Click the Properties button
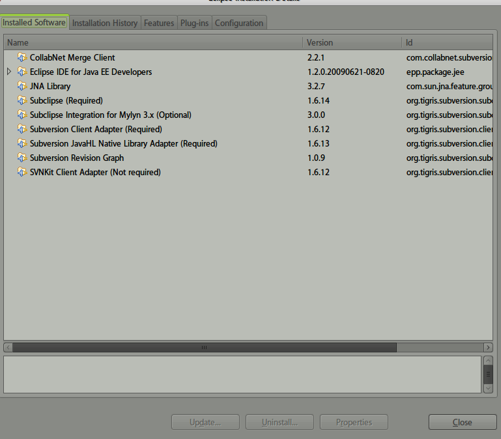The image size is (501, 439). click(x=354, y=422)
